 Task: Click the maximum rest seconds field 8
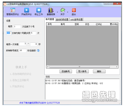34,44
